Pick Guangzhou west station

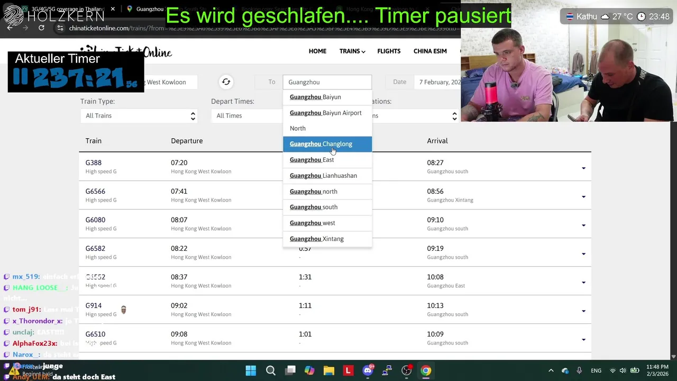coord(327,223)
